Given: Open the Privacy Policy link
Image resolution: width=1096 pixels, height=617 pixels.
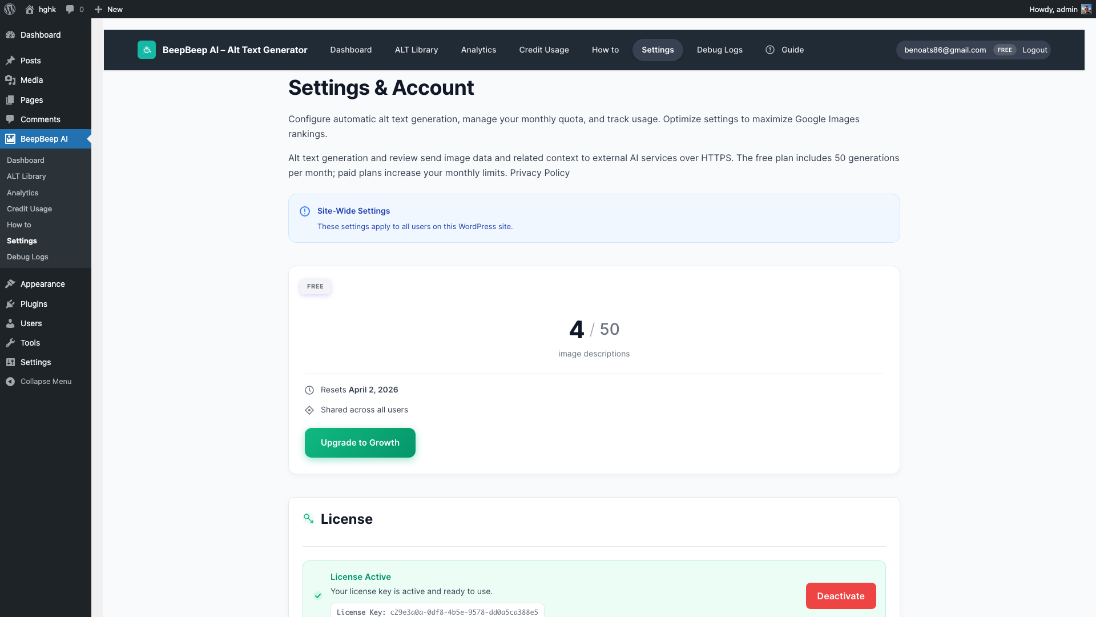Looking at the screenshot, I should tap(539, 173).
